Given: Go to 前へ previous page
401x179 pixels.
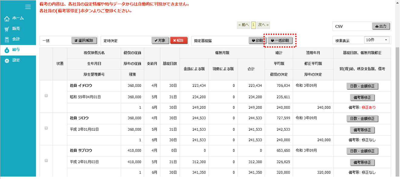Looking at the screenshot, I should pyautogui.click(x=244, y=25).
